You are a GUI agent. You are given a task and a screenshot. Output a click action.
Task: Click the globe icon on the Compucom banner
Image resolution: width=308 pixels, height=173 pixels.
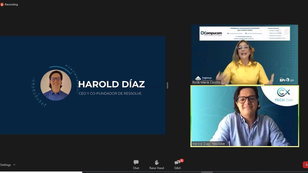(228, 33)
